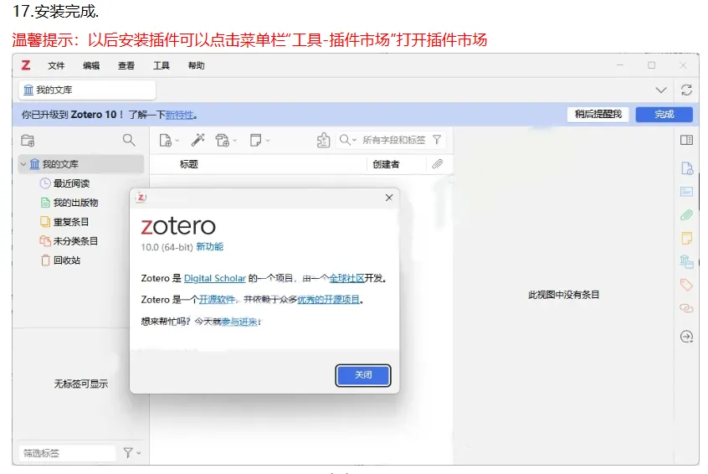Select 重复条目 in the sidebar
The width and height of the screenshot is (708, 474).
(x=71, y=222)
